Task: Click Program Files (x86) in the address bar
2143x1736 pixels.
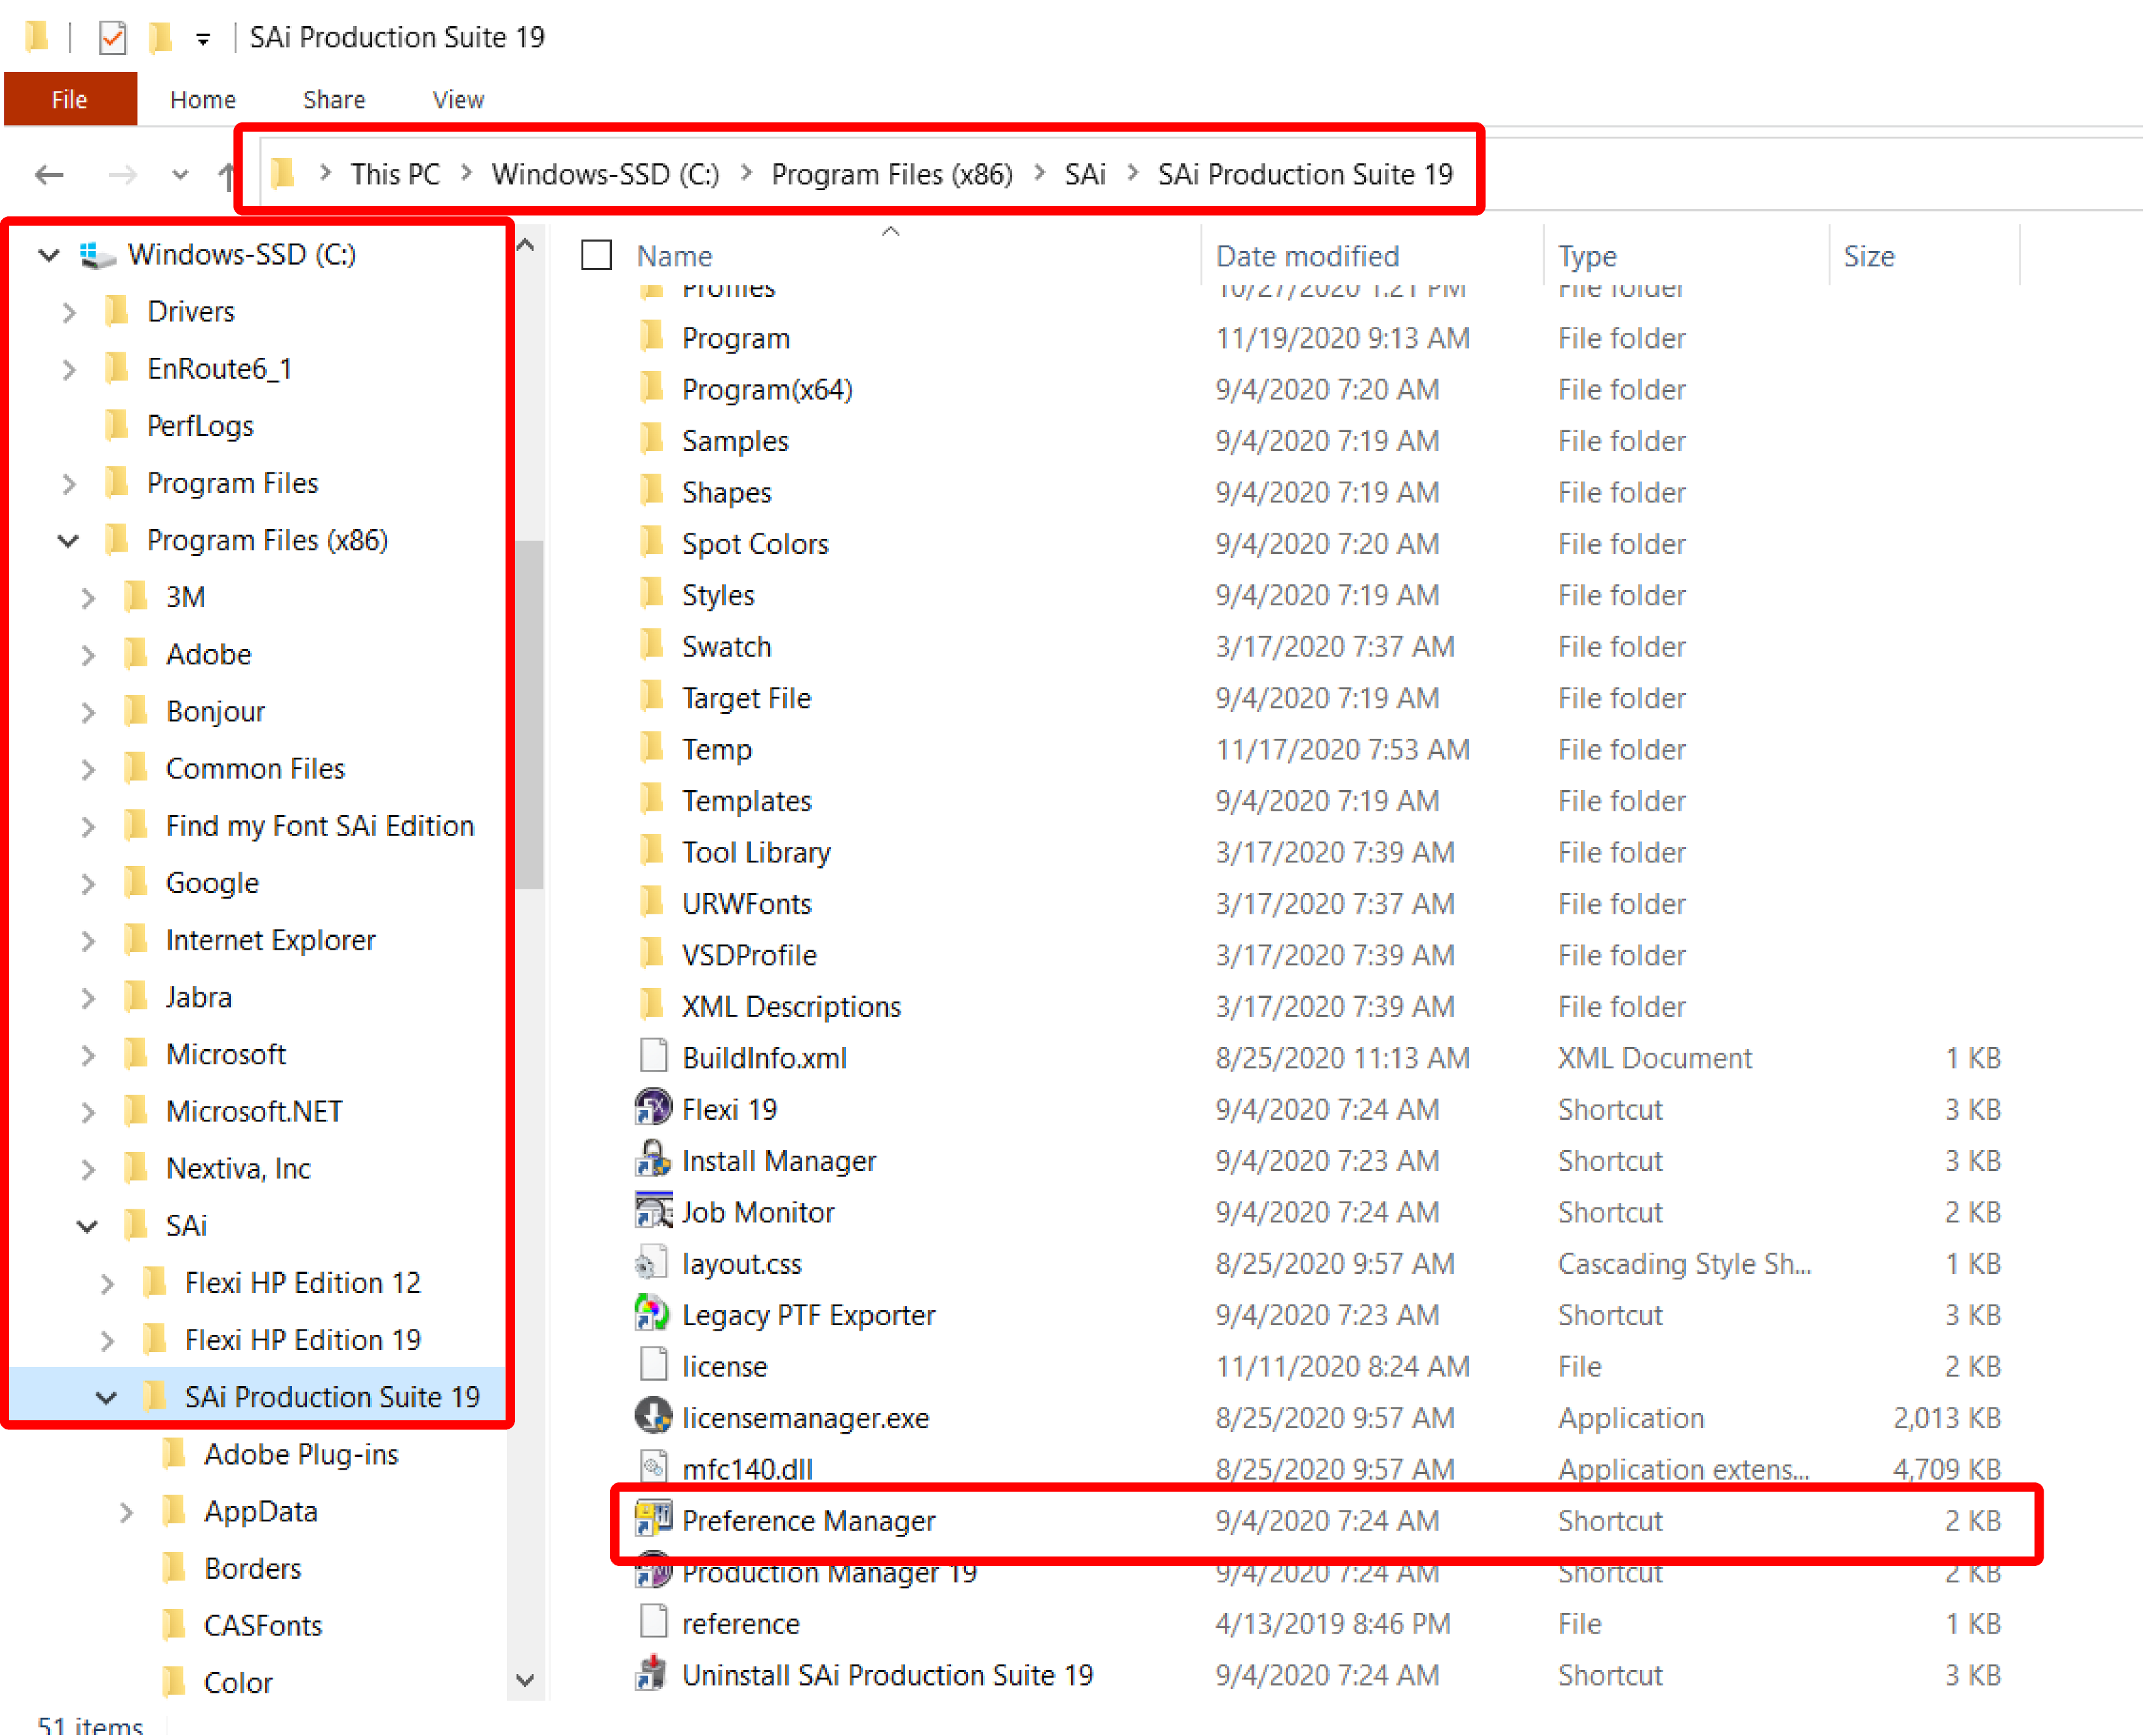Action: point(891,174)
